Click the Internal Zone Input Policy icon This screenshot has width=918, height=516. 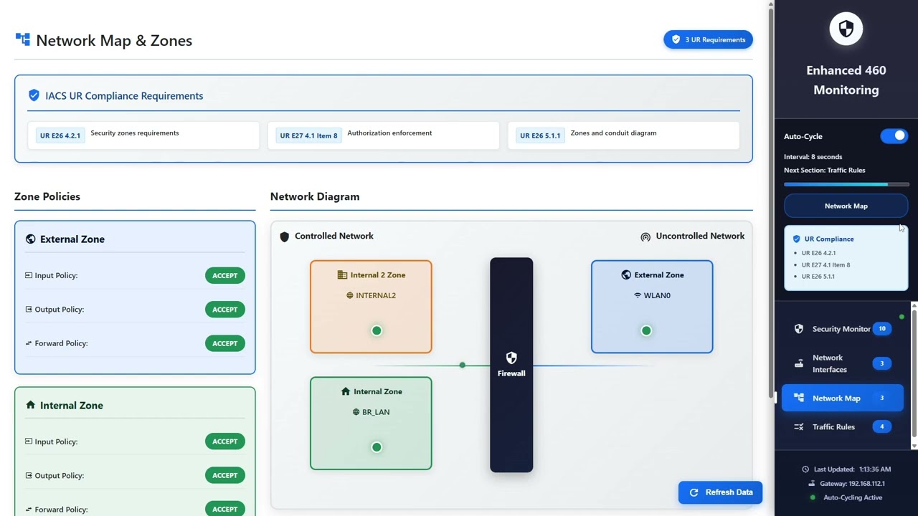[29, 441]
